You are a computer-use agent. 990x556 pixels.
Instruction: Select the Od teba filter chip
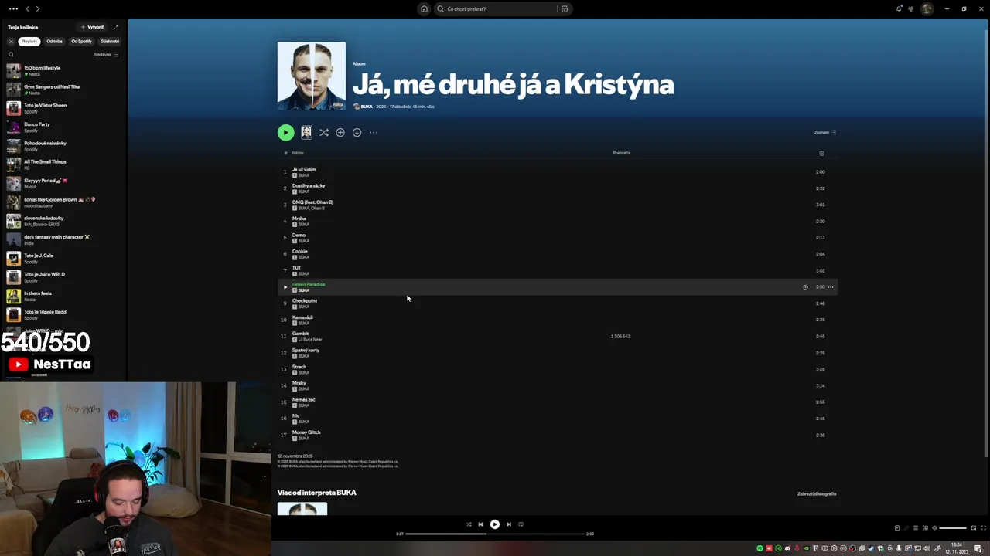[54, 41]
